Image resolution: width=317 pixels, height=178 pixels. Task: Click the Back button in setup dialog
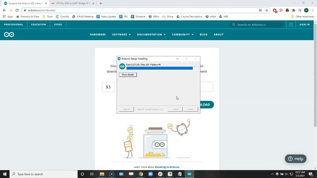coord(175,109)
